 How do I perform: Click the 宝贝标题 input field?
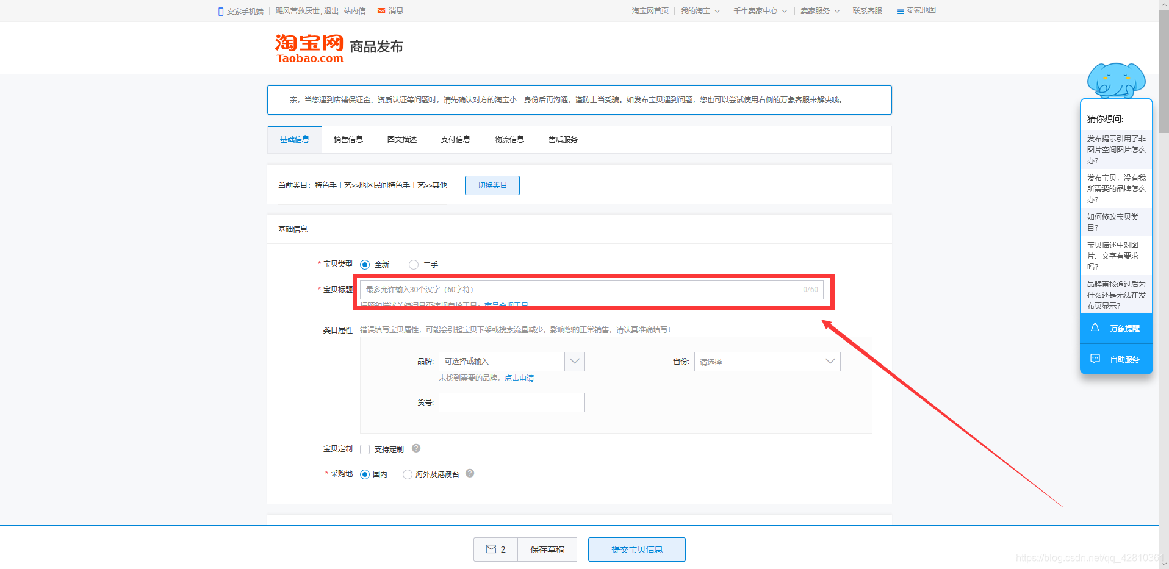(592, 290)
